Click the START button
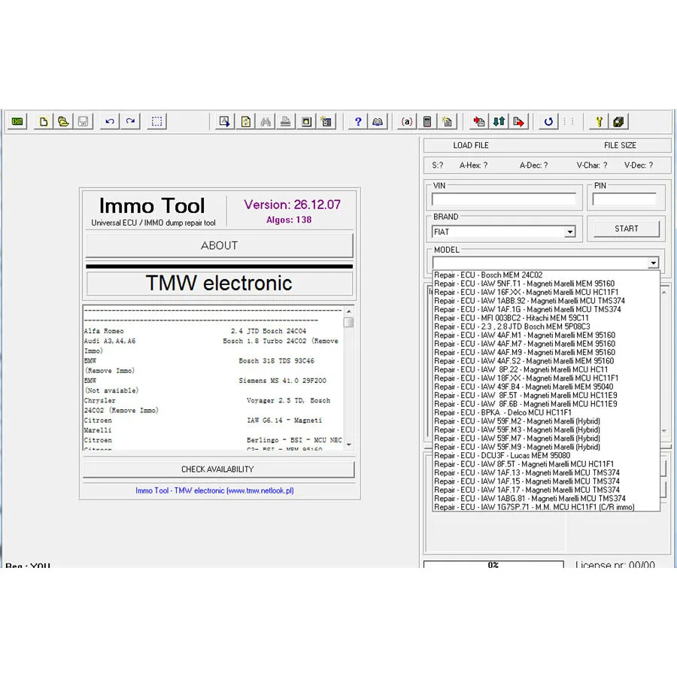Image resolution: width=677 pixels, height=677 pixels. [627, 229]
